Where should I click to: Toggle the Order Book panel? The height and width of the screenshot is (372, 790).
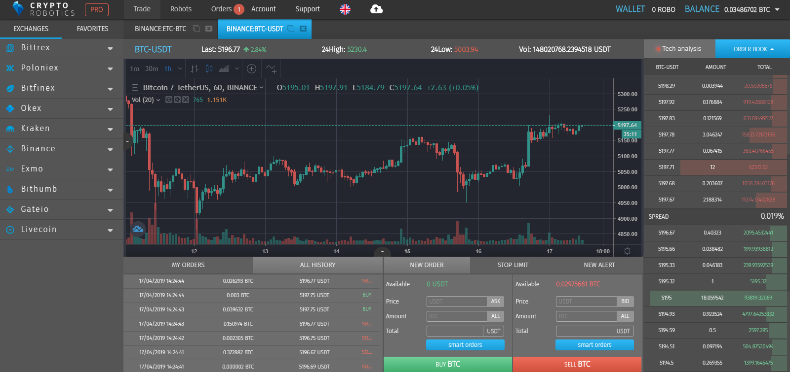point(753,49)
